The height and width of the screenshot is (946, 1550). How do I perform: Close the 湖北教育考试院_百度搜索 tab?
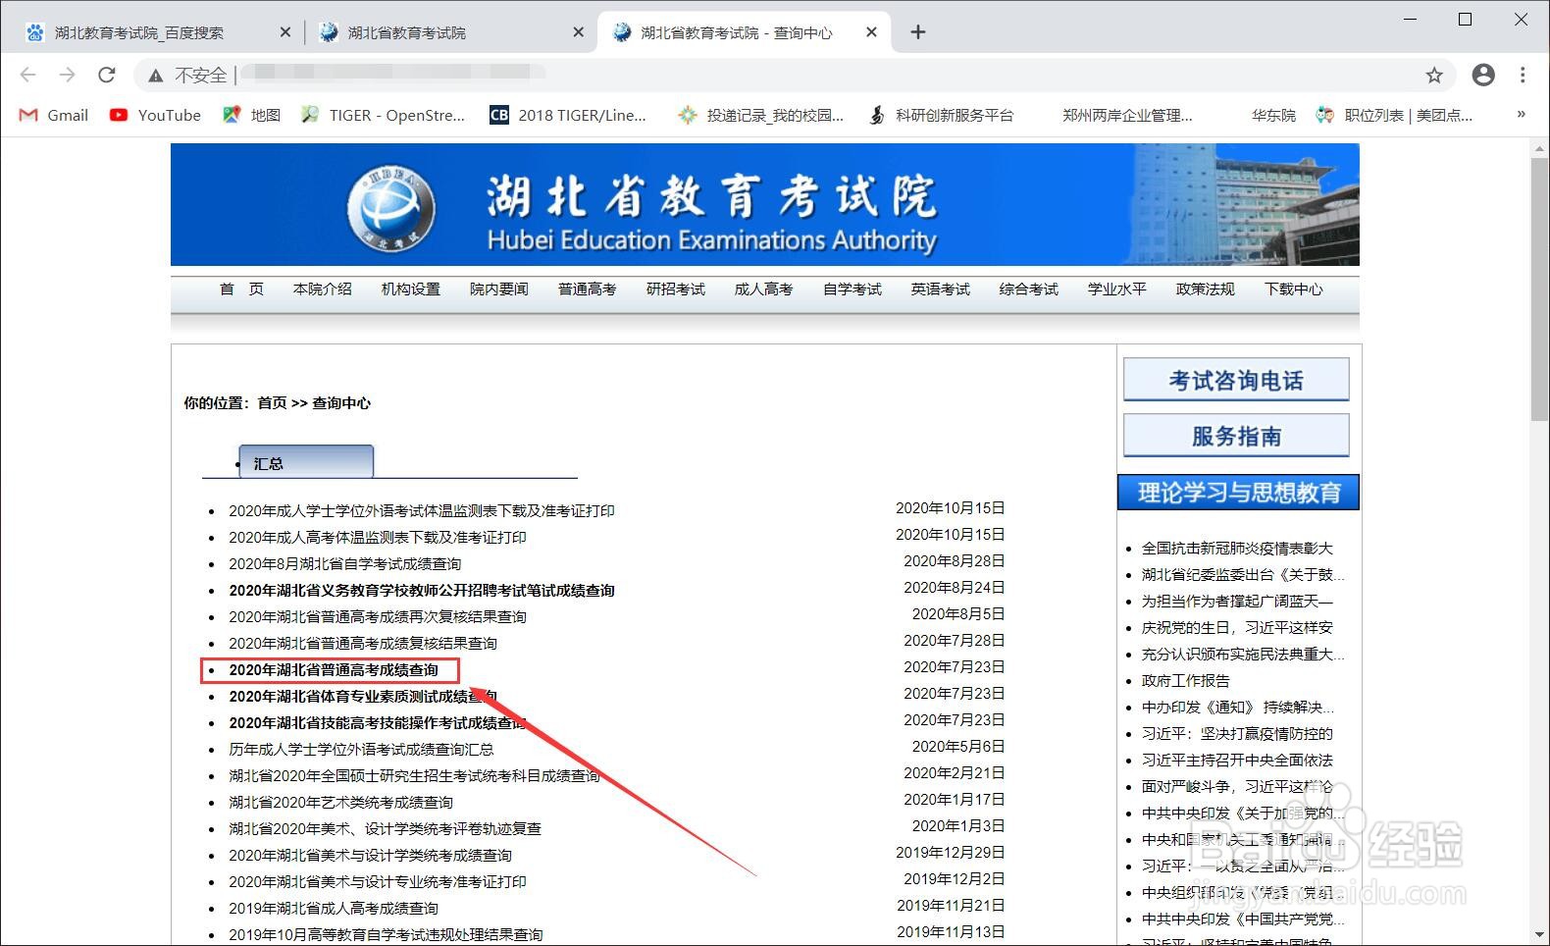click(284, 32)
